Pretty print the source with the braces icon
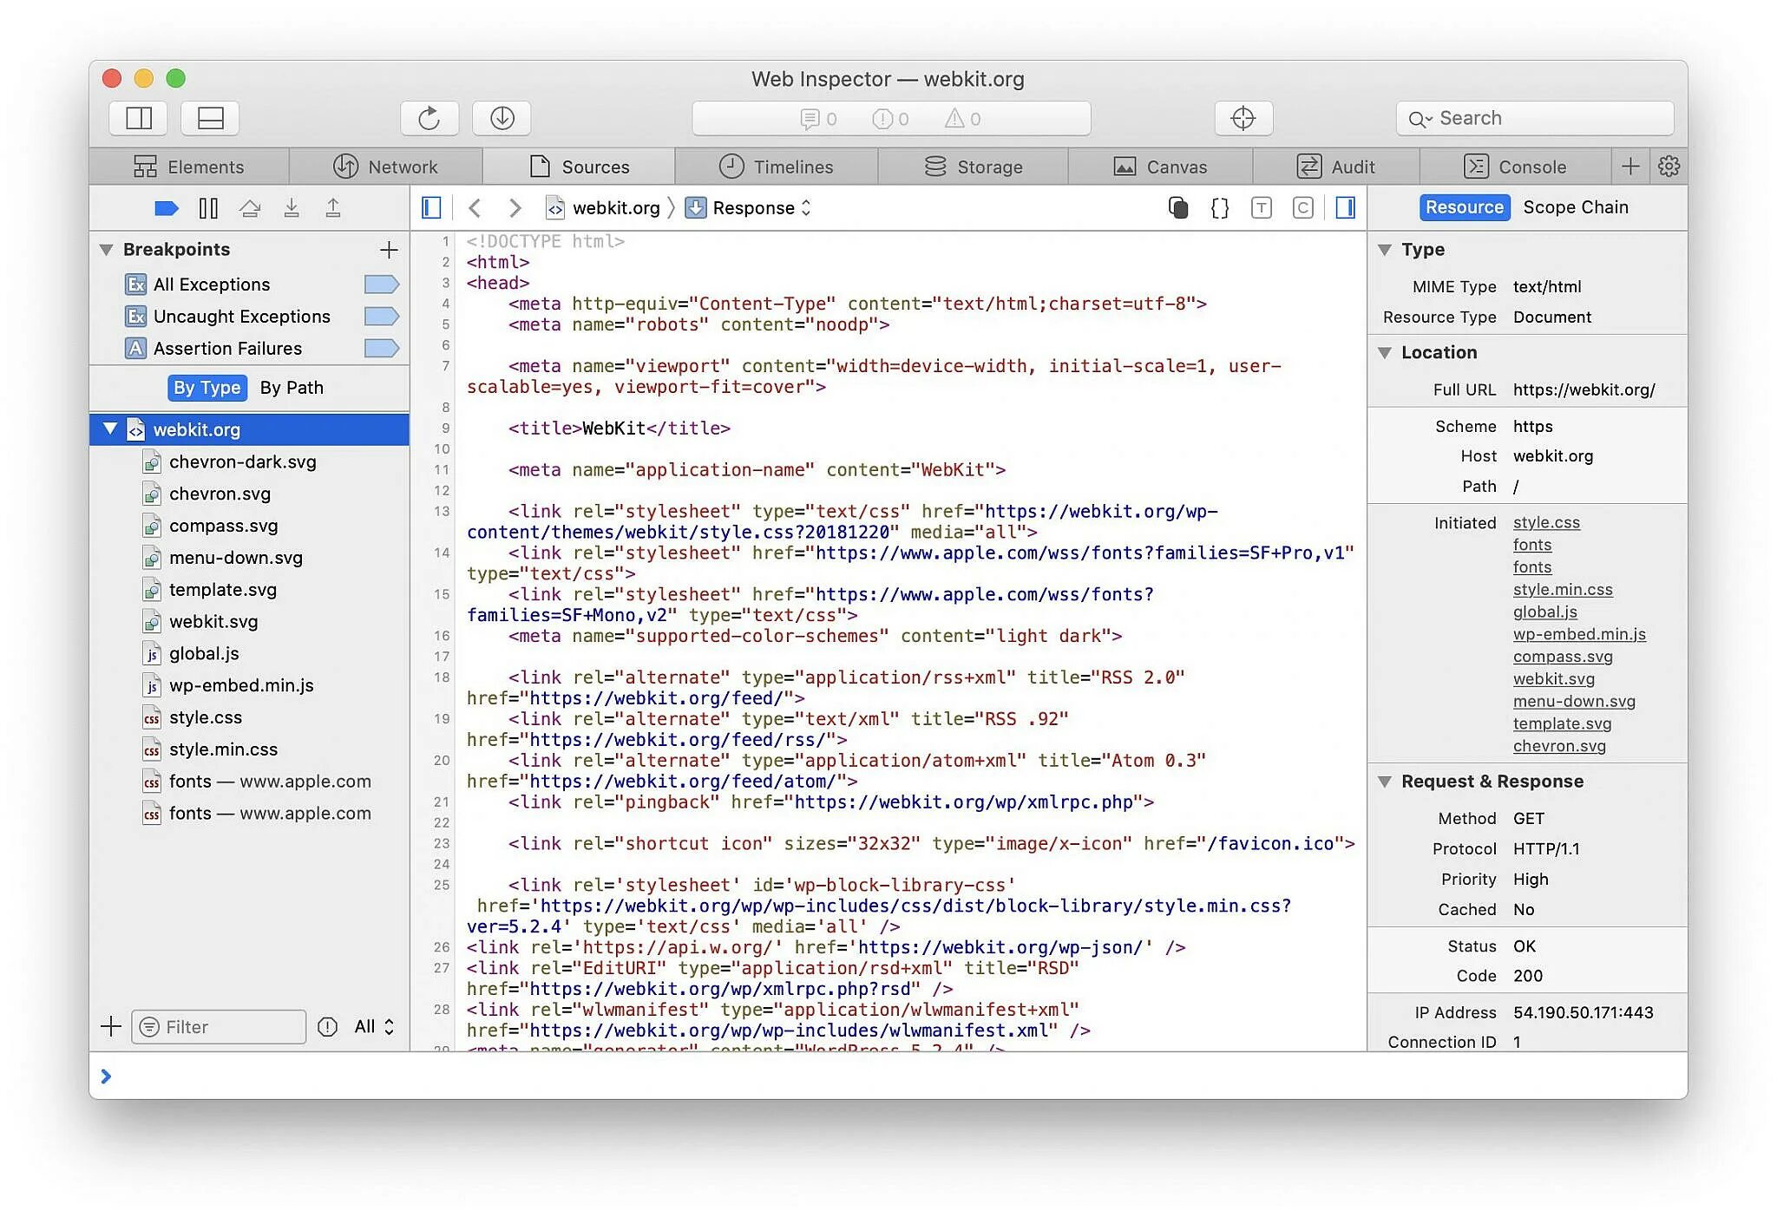 coord(1220,208)
